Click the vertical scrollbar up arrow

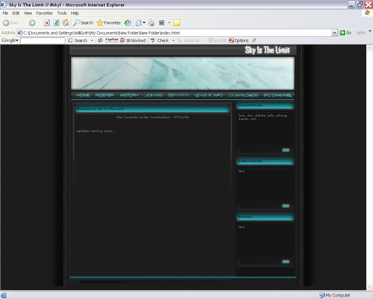tap(369, 48)
